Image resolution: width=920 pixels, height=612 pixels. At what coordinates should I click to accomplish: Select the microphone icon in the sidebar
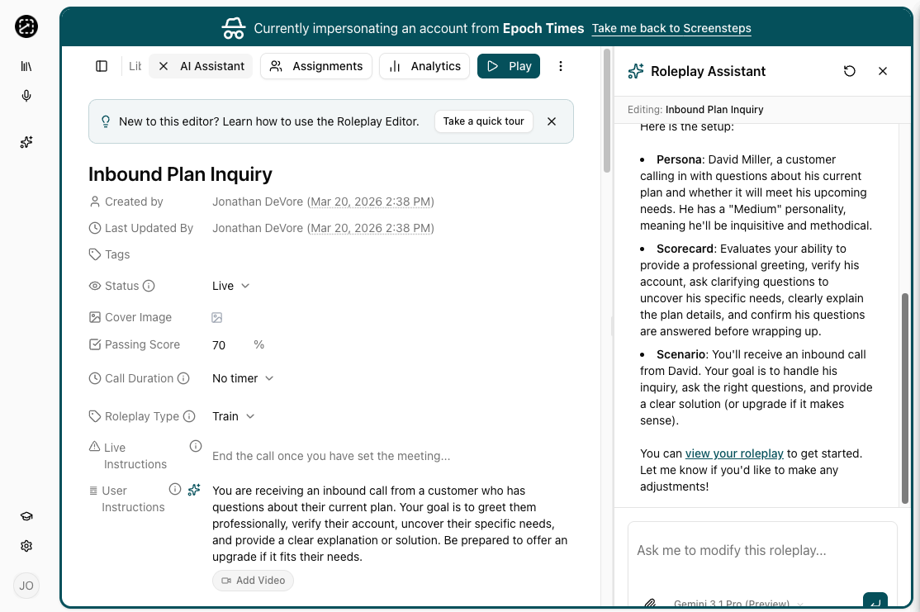click(x=26, y=96)
